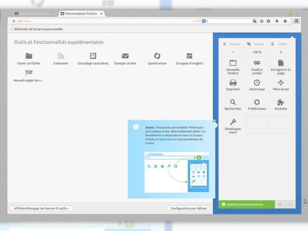Screen dimensions: 308x231
Task: Open the search engine selector dropdown
Action: 205,21
